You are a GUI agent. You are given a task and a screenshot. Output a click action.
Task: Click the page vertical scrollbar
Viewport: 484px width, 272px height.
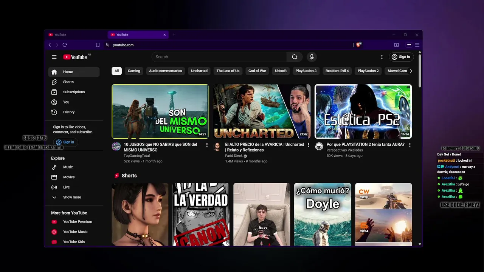(420, 71)
